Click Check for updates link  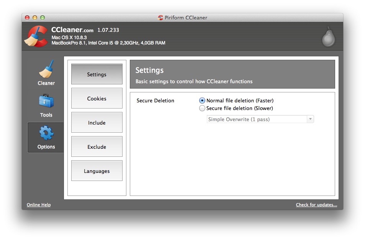click(316, 205)
